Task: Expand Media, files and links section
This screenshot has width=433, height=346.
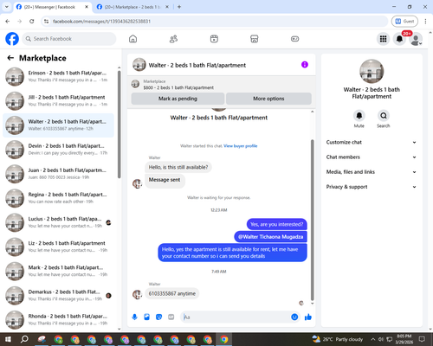Action: [x=372, y=172]
